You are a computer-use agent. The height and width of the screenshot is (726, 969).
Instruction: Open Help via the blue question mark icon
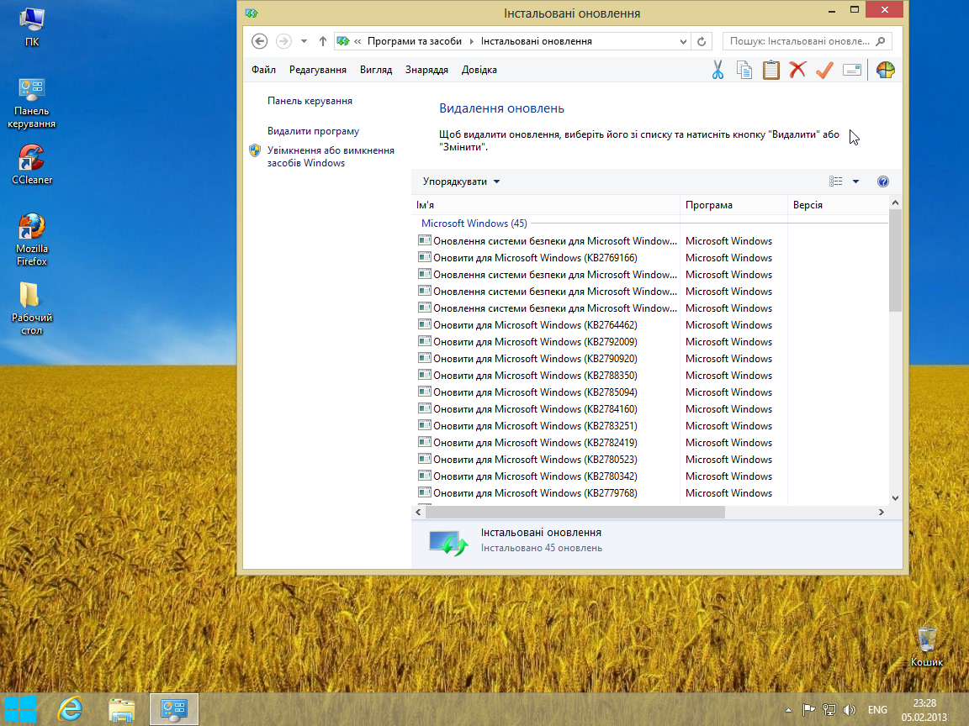883,181
